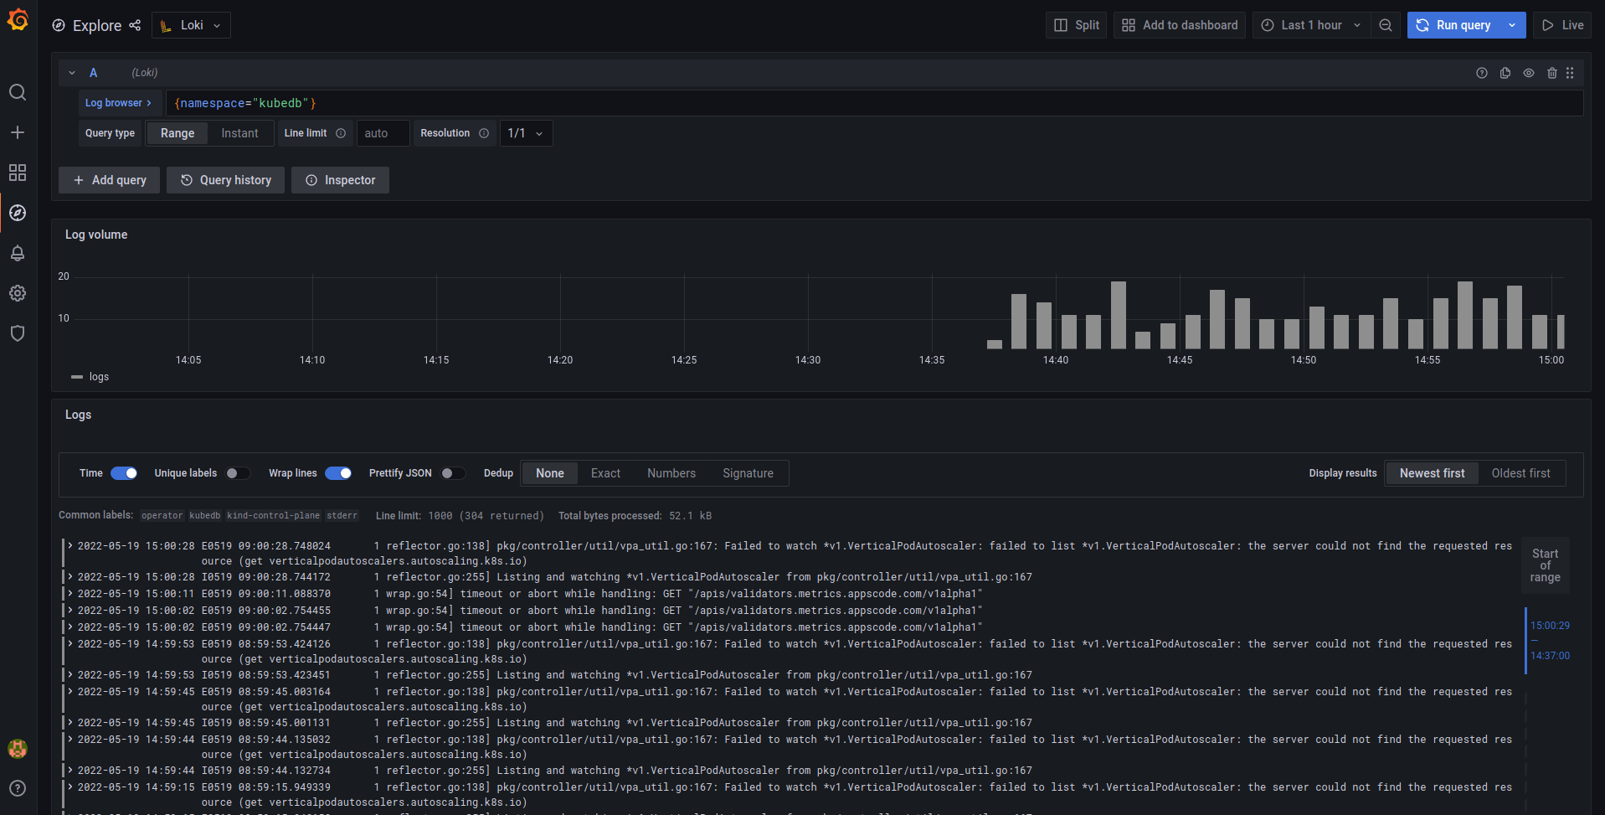Click the Grafana logo home icon
1605x815 pixels.
click(18, 20)
